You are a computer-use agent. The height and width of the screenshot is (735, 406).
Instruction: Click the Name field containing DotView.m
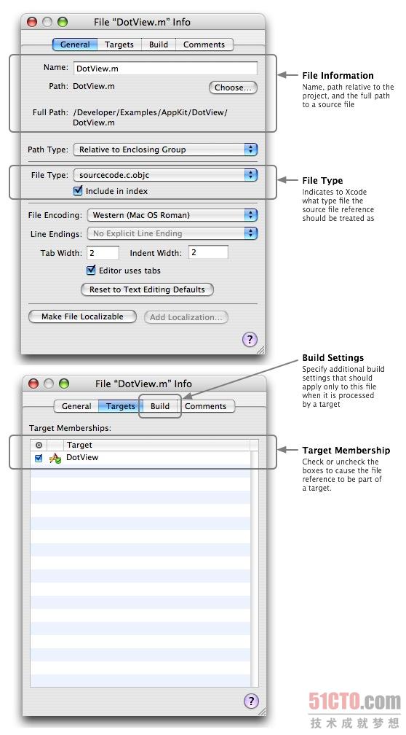[166, 69]
